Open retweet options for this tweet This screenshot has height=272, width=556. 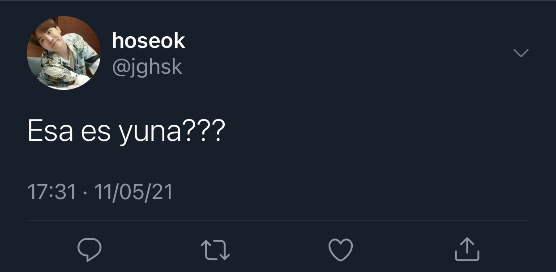(x=215, y=250)
